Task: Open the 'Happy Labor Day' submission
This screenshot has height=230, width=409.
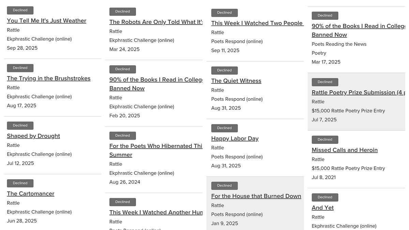Action: pyautogui.click(x=235, y=138)
